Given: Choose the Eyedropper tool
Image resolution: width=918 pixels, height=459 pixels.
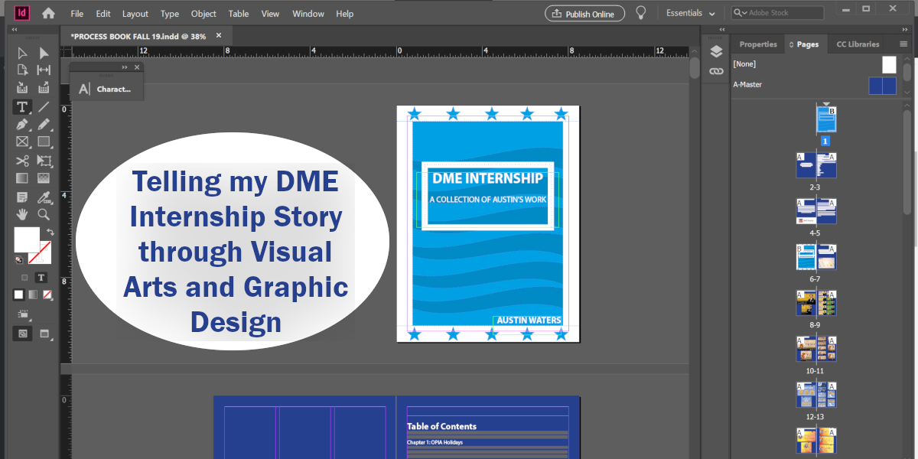Looking at the screenshot, I should [44, 197].
